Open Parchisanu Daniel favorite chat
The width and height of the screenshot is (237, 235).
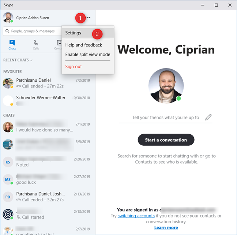point(48,83)
